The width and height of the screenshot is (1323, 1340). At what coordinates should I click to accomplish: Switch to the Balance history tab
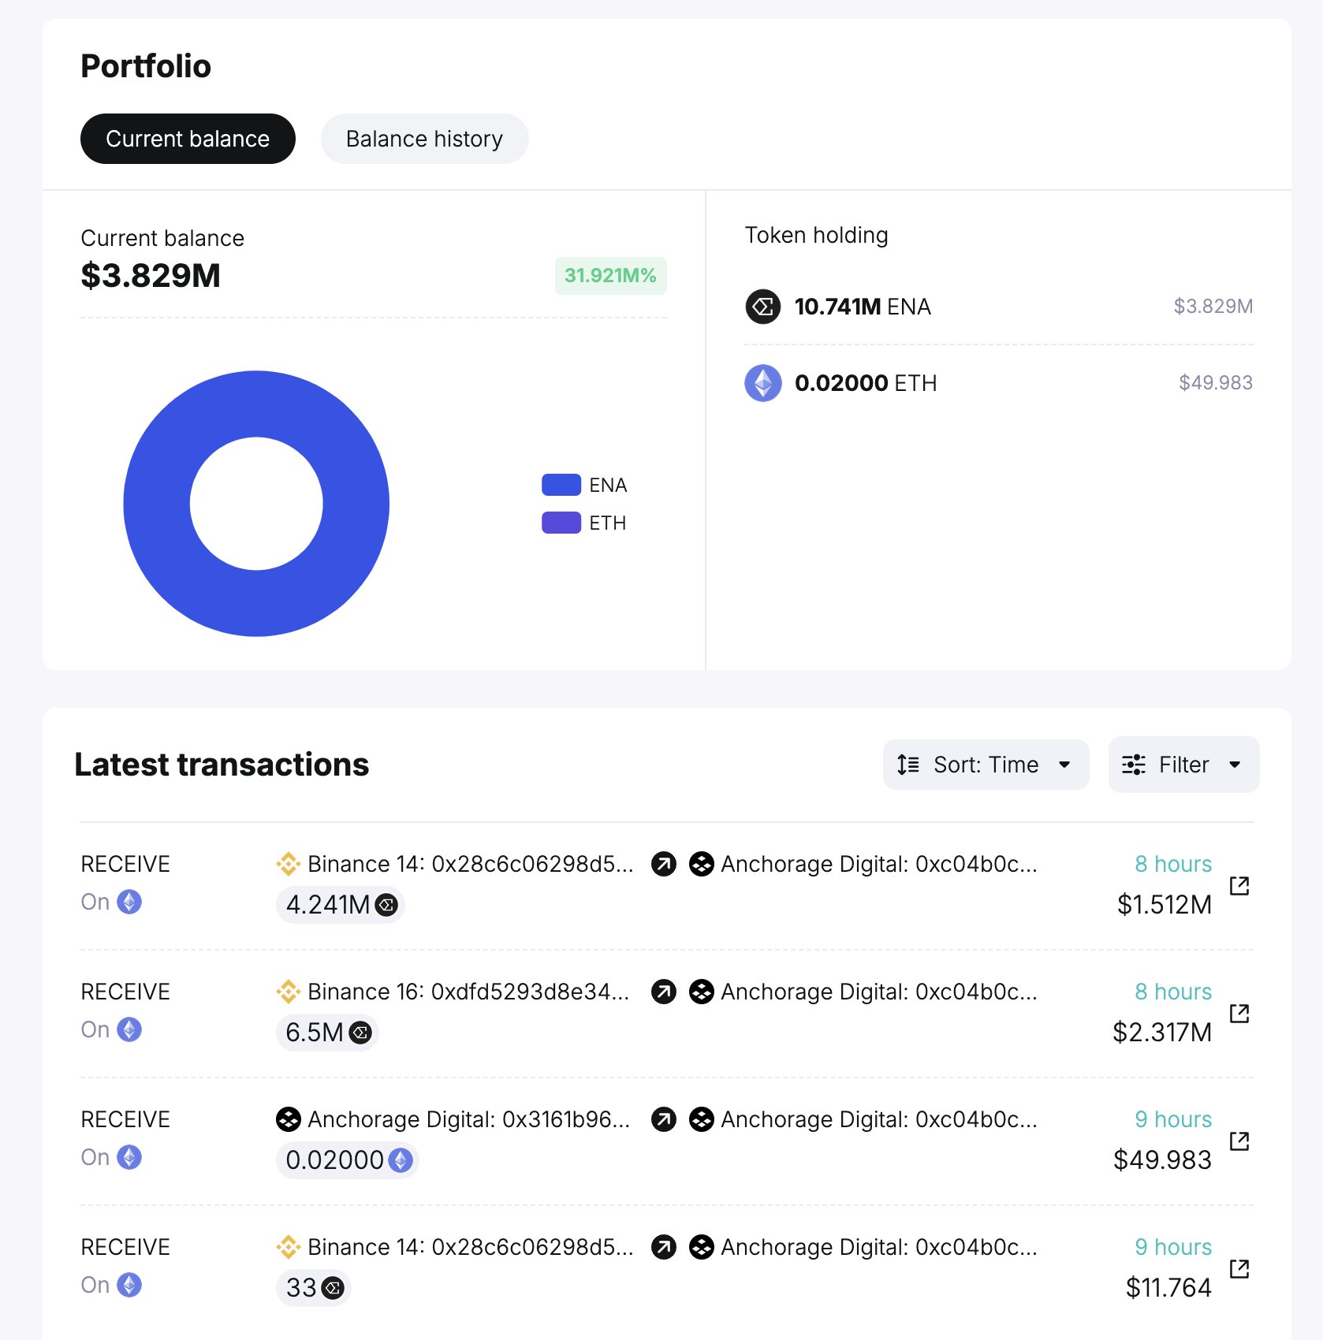424,139
